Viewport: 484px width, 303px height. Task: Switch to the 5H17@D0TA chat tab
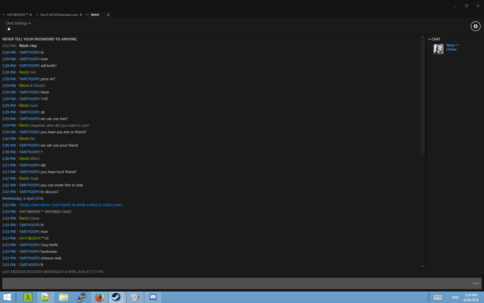pyautogui.click(x=17, y=15)
